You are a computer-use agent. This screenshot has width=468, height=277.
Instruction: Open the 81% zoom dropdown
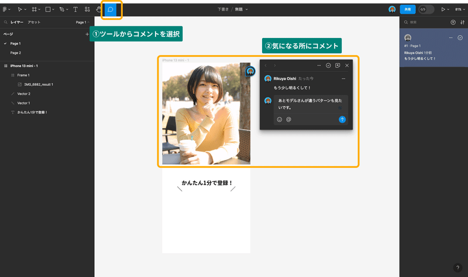(x=460, y=9)
